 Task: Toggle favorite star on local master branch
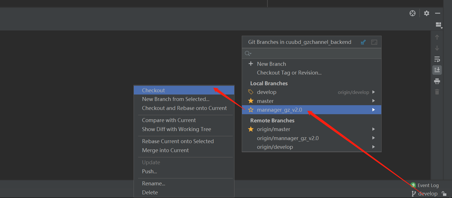coord(251,101)
